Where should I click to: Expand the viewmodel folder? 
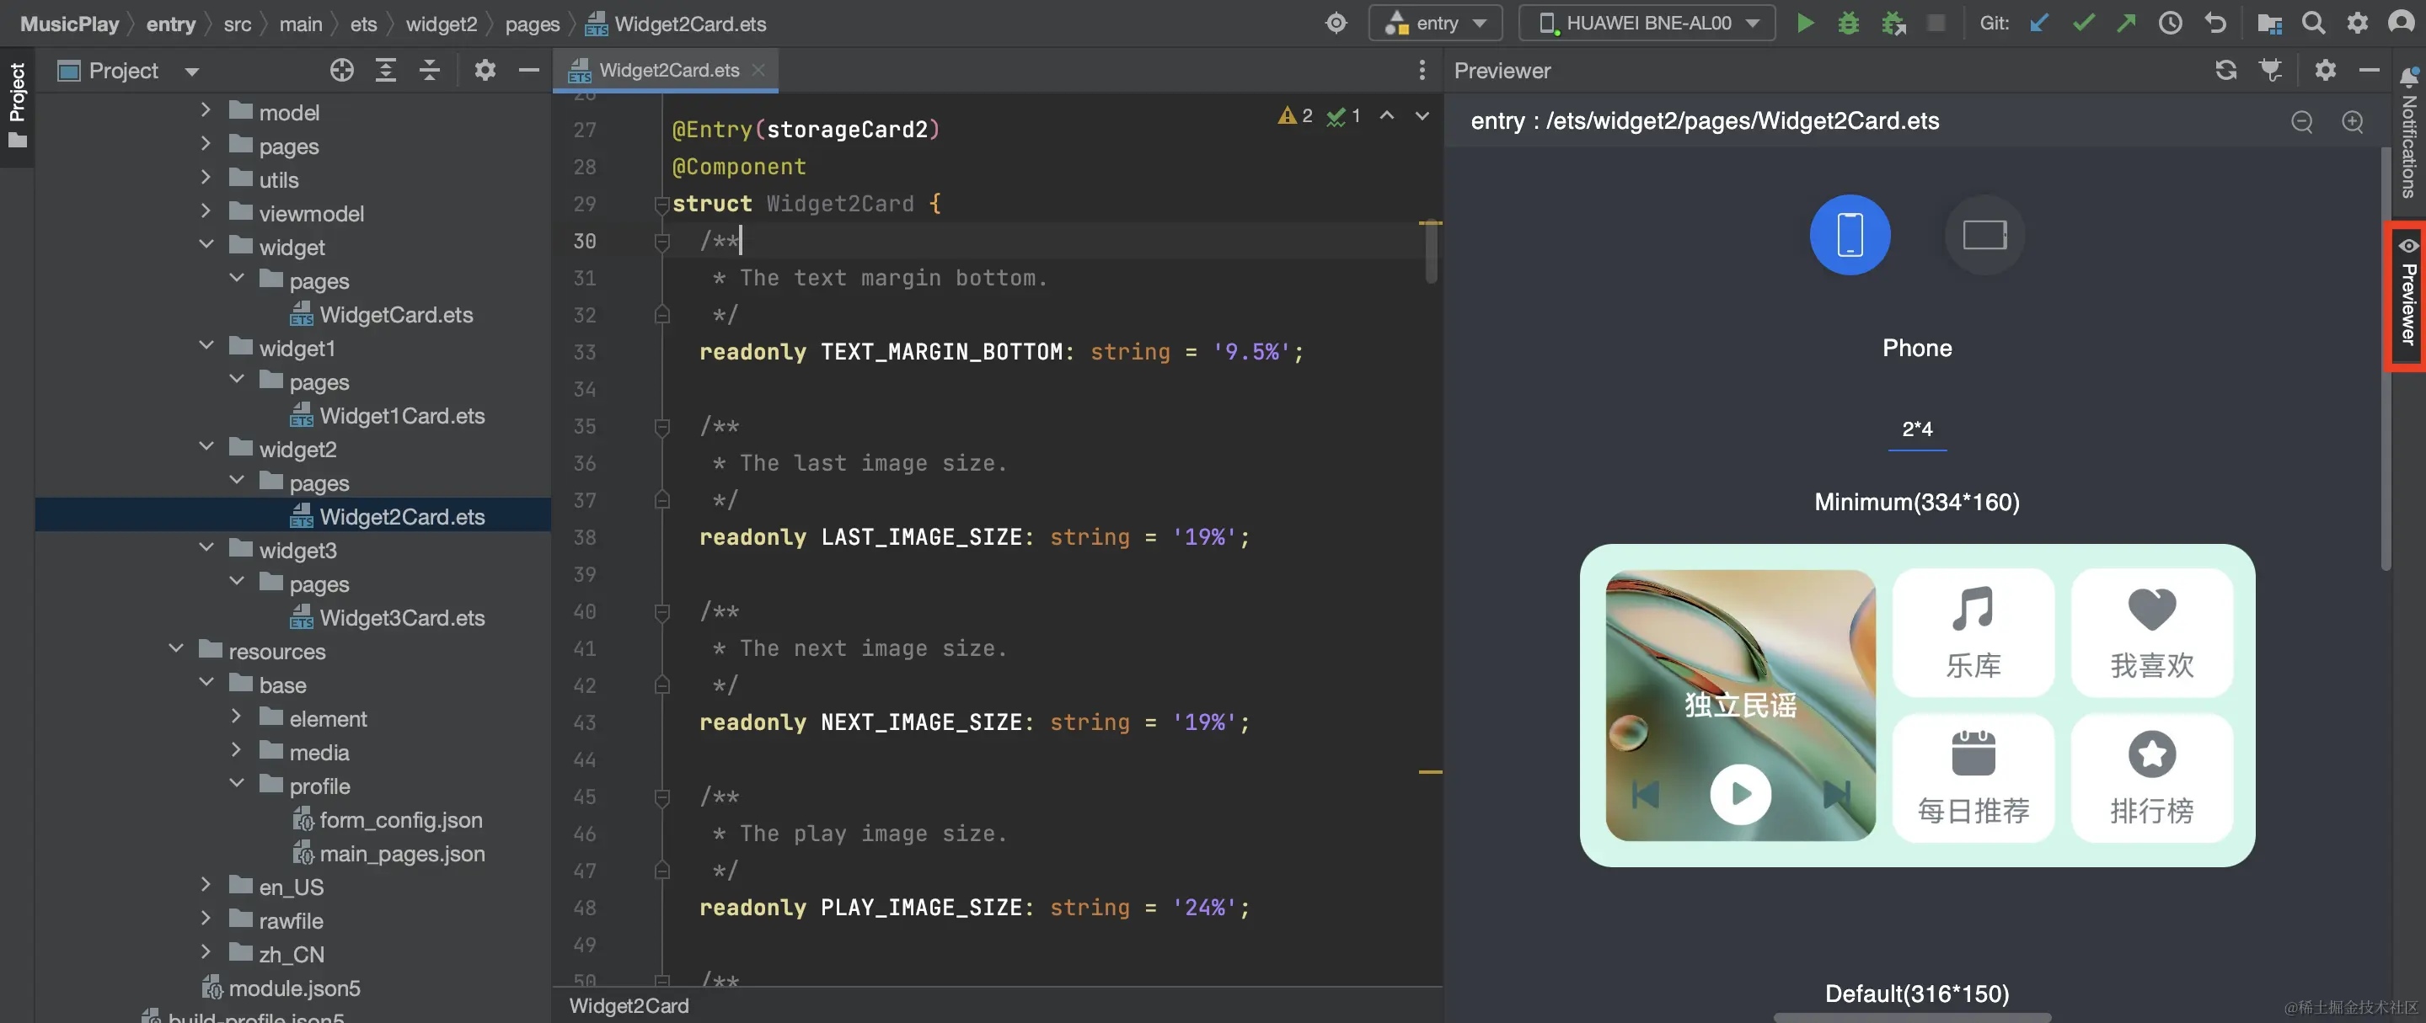tap(206, 213)
